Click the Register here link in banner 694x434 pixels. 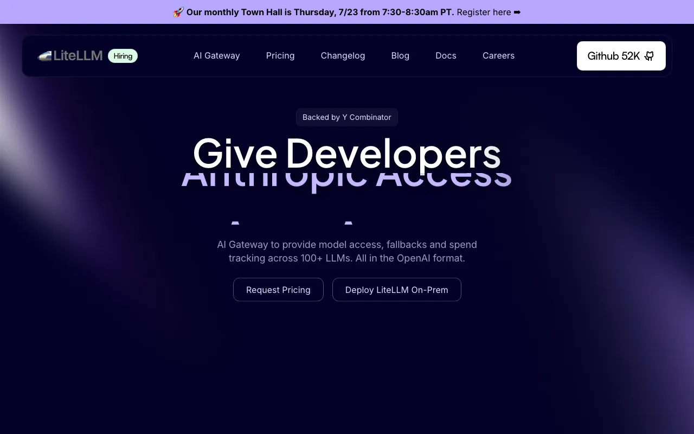coord(484,12)
